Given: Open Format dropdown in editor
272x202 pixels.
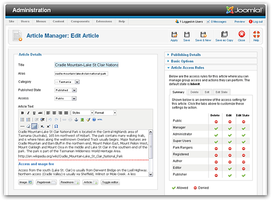Looking at the screenshot, I should [105, 113].
